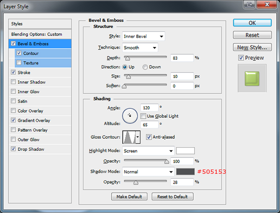280x213 pixels.
Task: Click the highlight Opacity slider handle
Action: pyautogui.click(x=167, y=162)
